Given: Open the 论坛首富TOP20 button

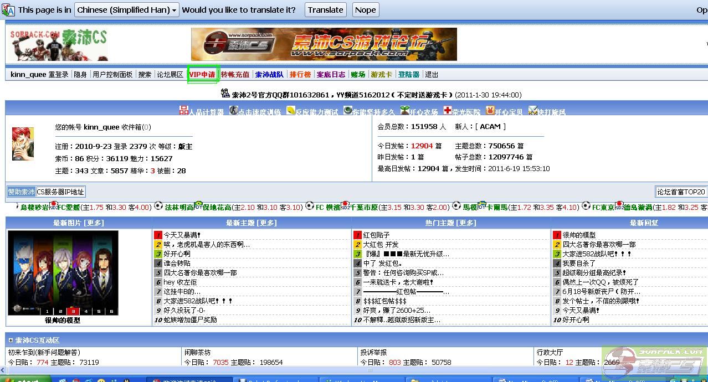Looking at the screenshot, I should pos(680,192).
